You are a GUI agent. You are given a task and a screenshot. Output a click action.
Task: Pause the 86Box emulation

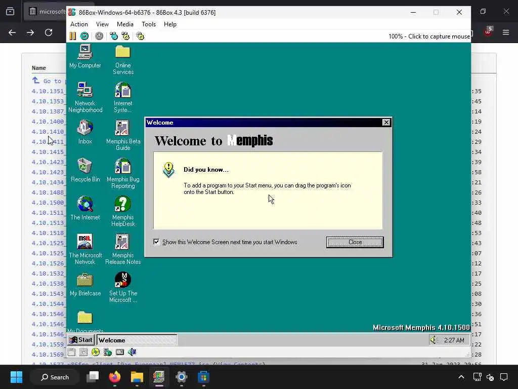point(73,36)
